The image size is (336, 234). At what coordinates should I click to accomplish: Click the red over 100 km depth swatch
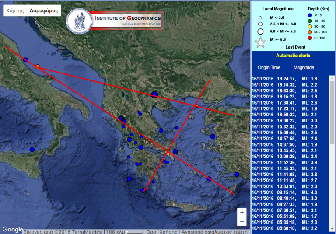coord(310,38)
